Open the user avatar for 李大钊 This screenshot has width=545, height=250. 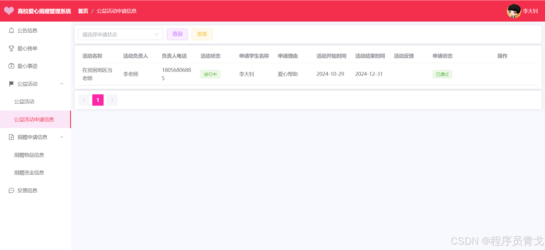point(514,11)
